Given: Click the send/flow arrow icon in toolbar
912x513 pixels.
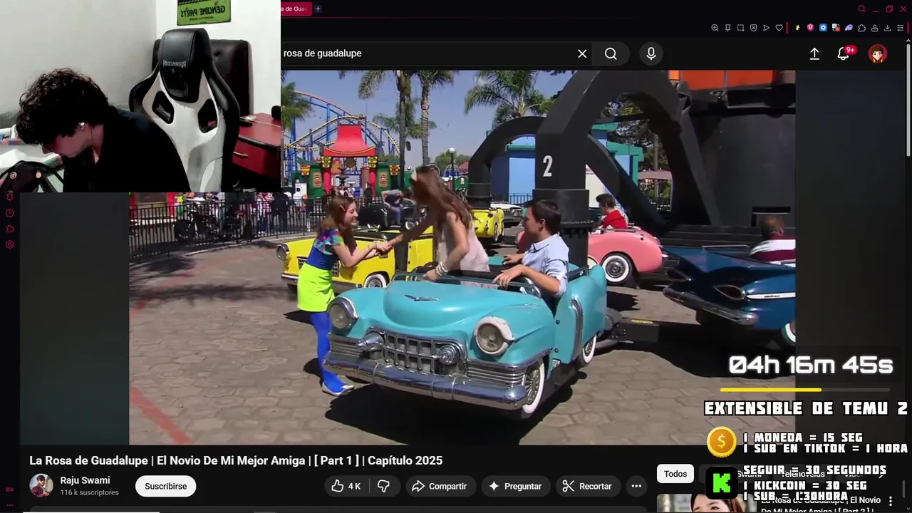Looking at the screenshot, I should 766,28.
